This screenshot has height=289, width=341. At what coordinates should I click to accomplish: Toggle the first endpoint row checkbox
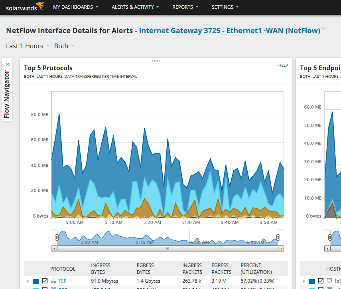point(321,281)
